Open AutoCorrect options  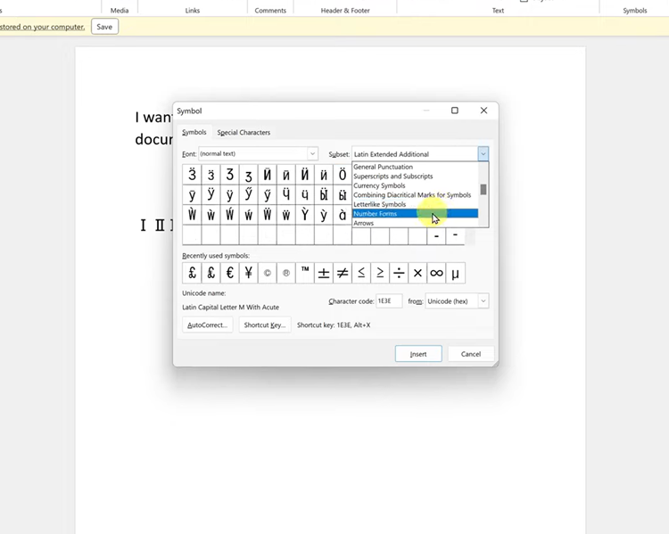pyautogui.click(x=207, y=325)
